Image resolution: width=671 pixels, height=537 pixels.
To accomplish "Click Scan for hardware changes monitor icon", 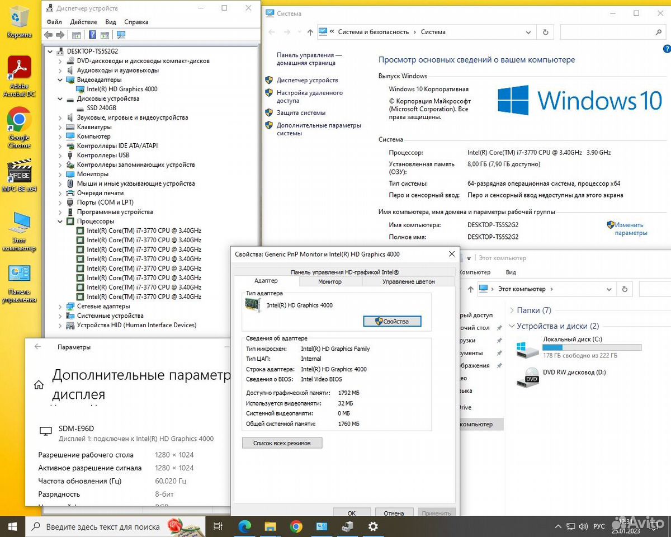I will tap(121, 35).
